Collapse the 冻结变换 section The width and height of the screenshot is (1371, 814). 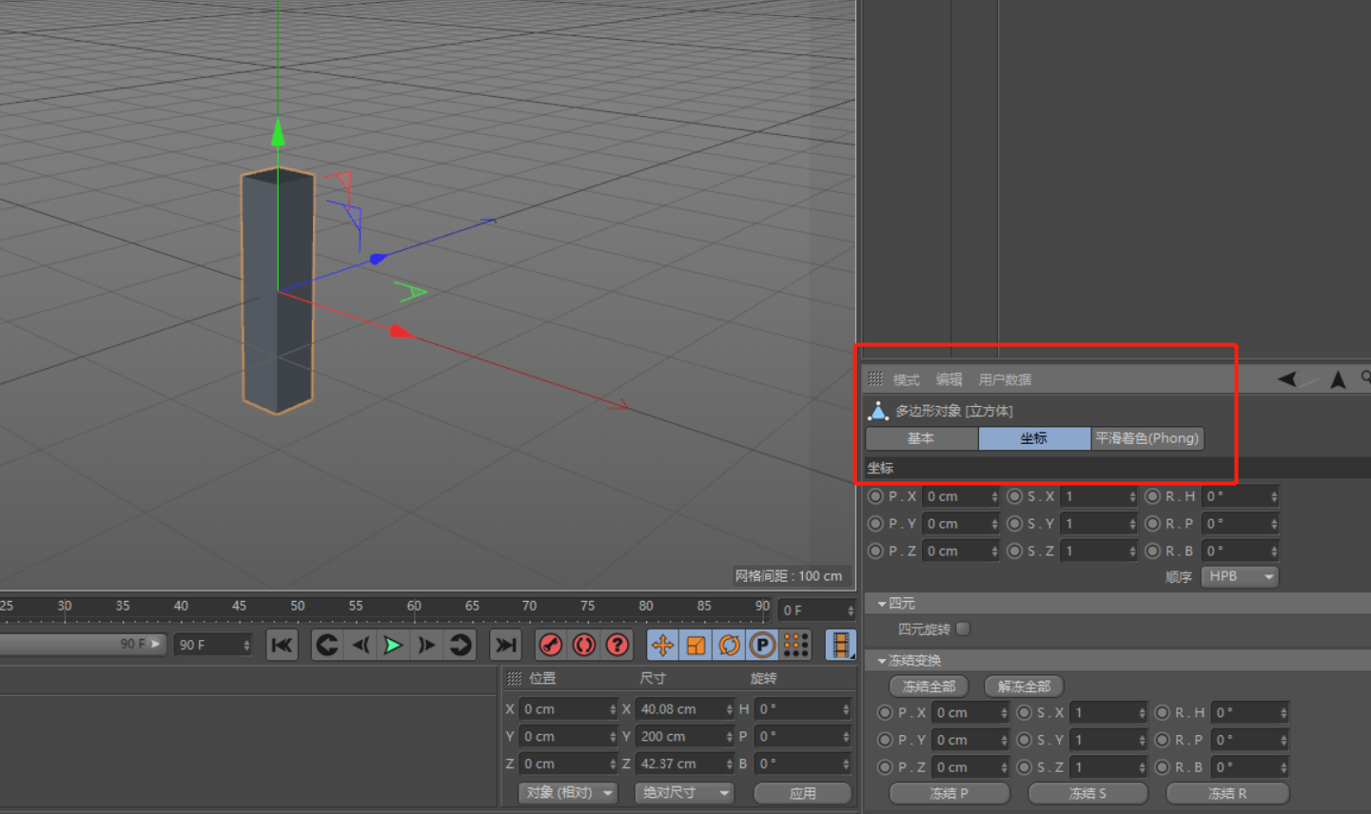point(882,661)
